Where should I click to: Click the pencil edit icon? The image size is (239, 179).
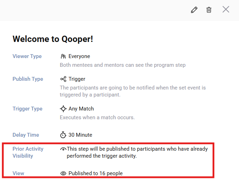(x=194, y=10)
